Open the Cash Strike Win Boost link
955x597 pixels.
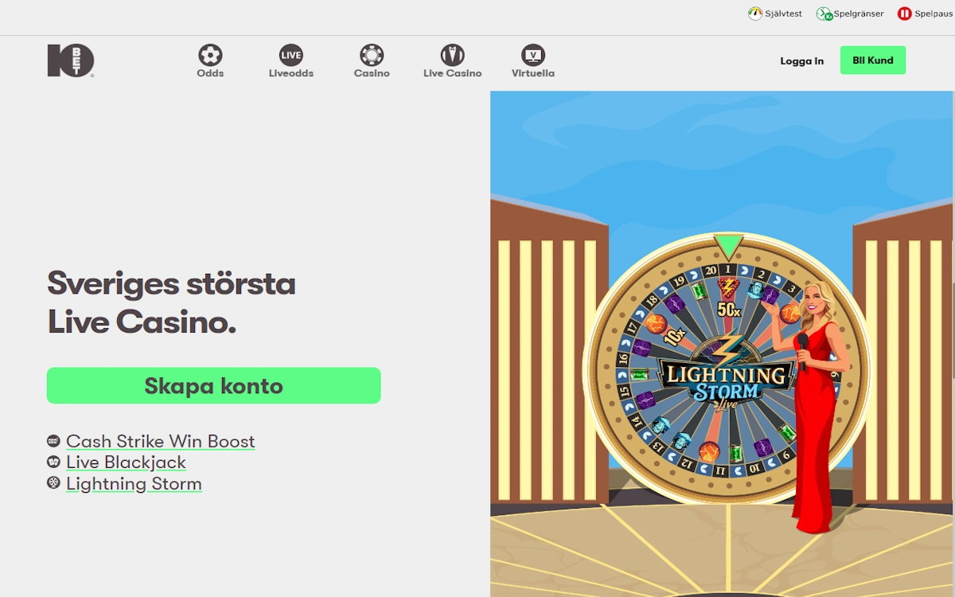point(162,441)
